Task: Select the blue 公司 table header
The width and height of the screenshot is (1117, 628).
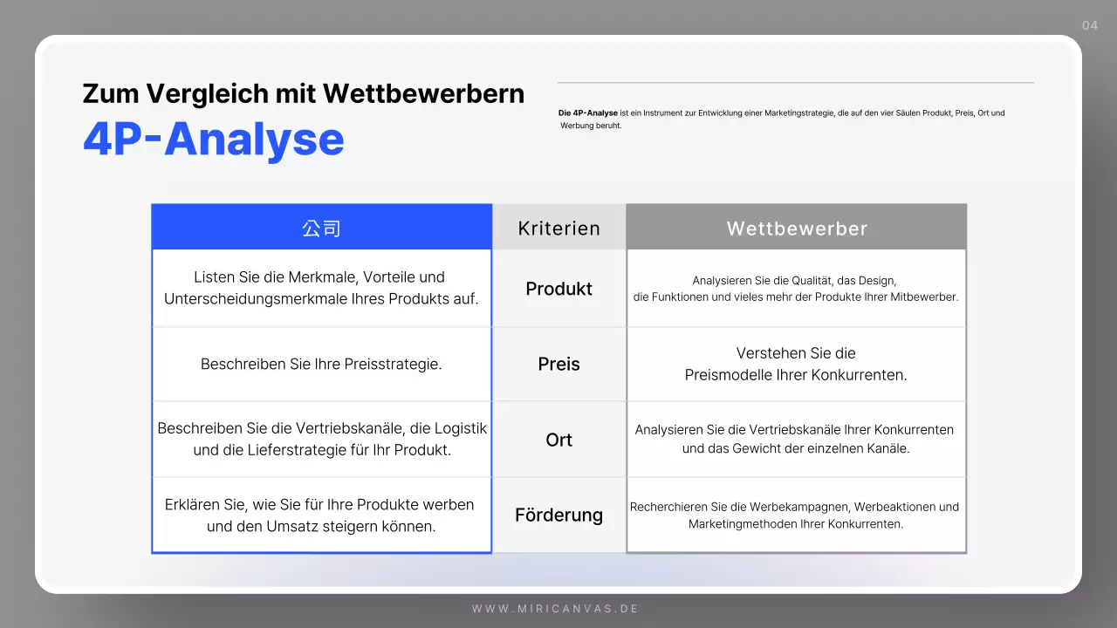Action: click(321, 227)
